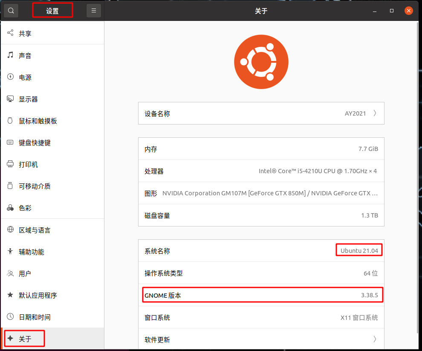Click the user icon beside 用户
422x351 pixels.
(10, 273)
